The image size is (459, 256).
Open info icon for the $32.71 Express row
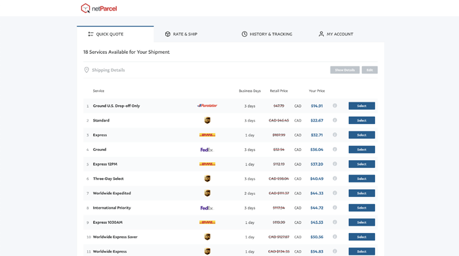point(335,135)
